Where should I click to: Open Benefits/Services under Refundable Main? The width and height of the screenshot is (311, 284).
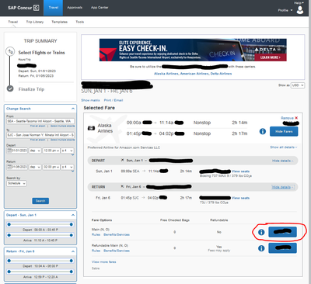click(x=117, y=251)
